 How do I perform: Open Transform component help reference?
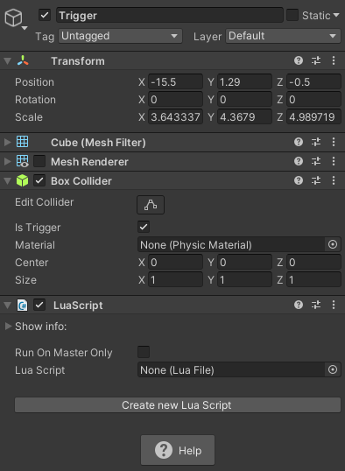tap(298, 61)
